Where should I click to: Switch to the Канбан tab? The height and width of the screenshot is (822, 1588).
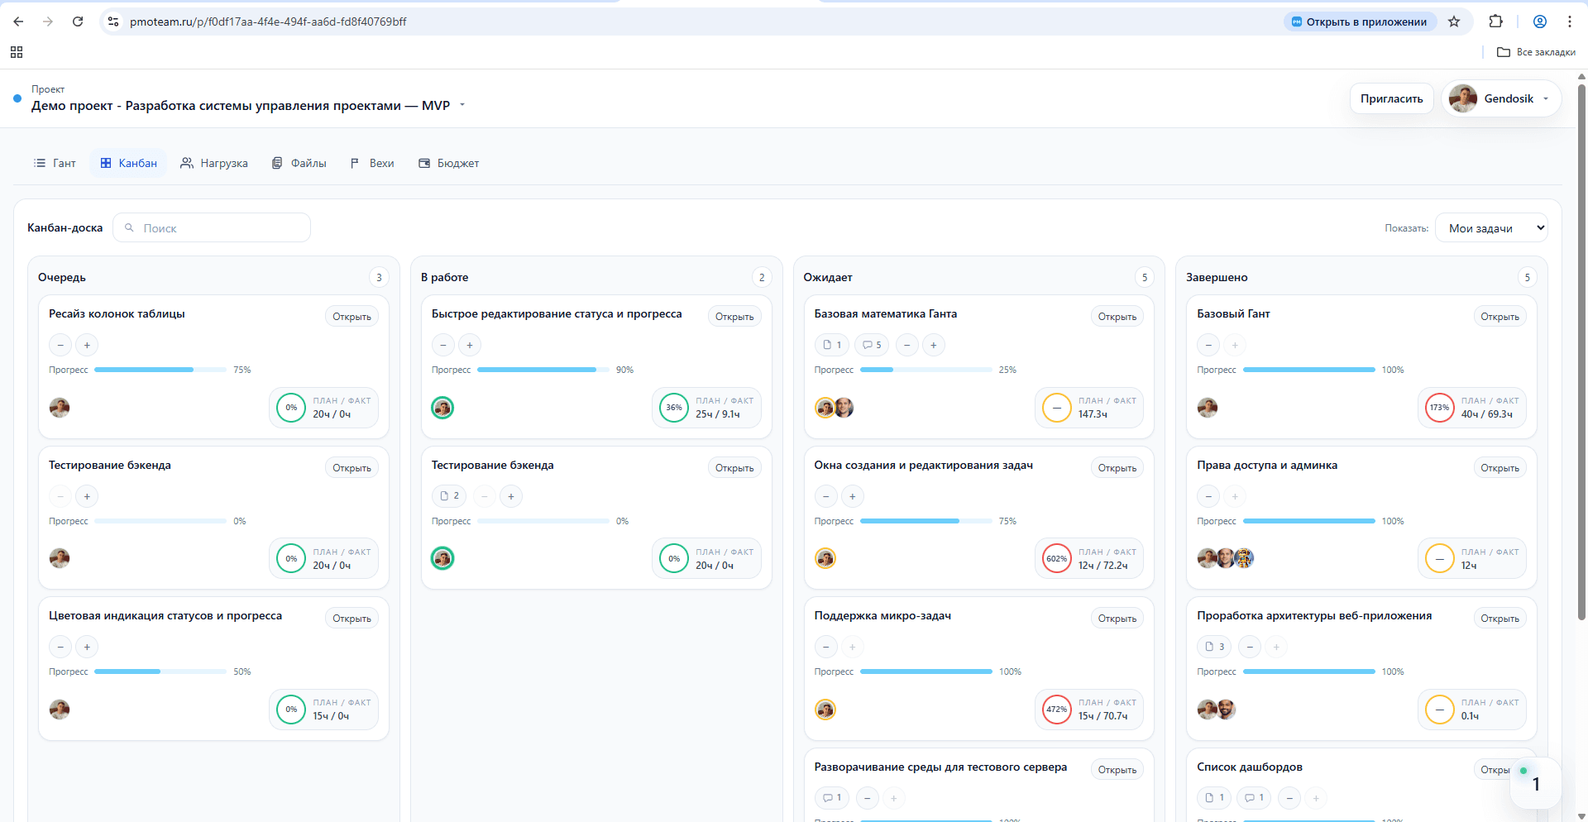pyautogui.click(x=128, y=163)
